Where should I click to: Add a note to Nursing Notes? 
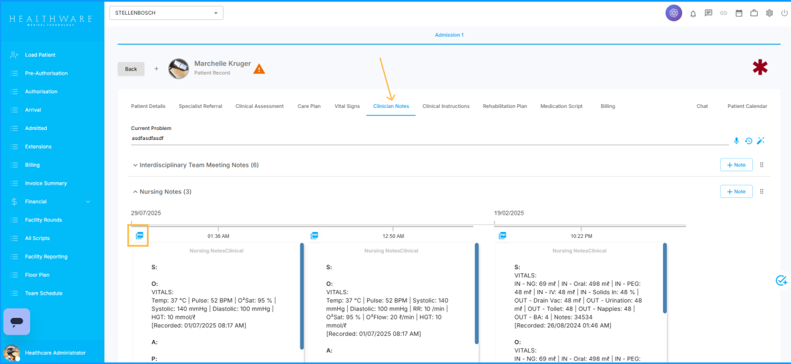[736, 191]
